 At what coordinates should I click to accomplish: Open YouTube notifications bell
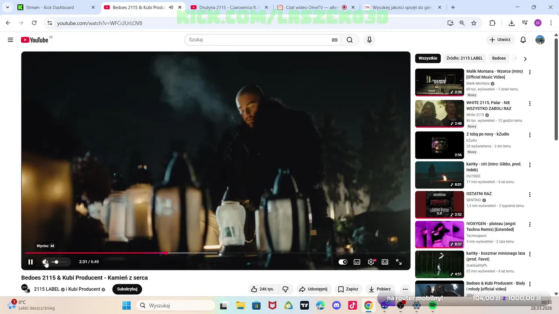tap(523, 40)
